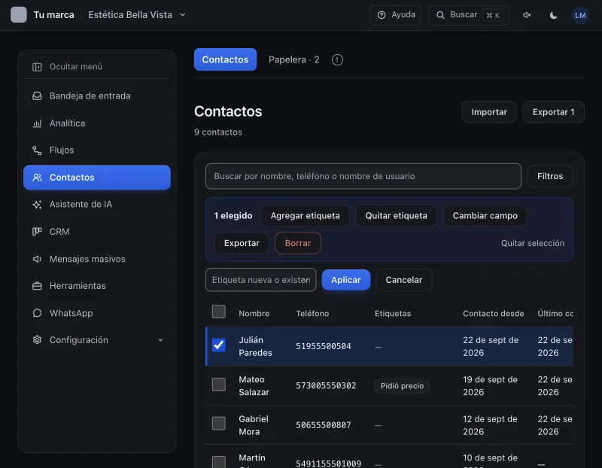The width and height of the screenshot is (602, 468).
Task: Open Mensajes masivos section
Action: [97, 259]
